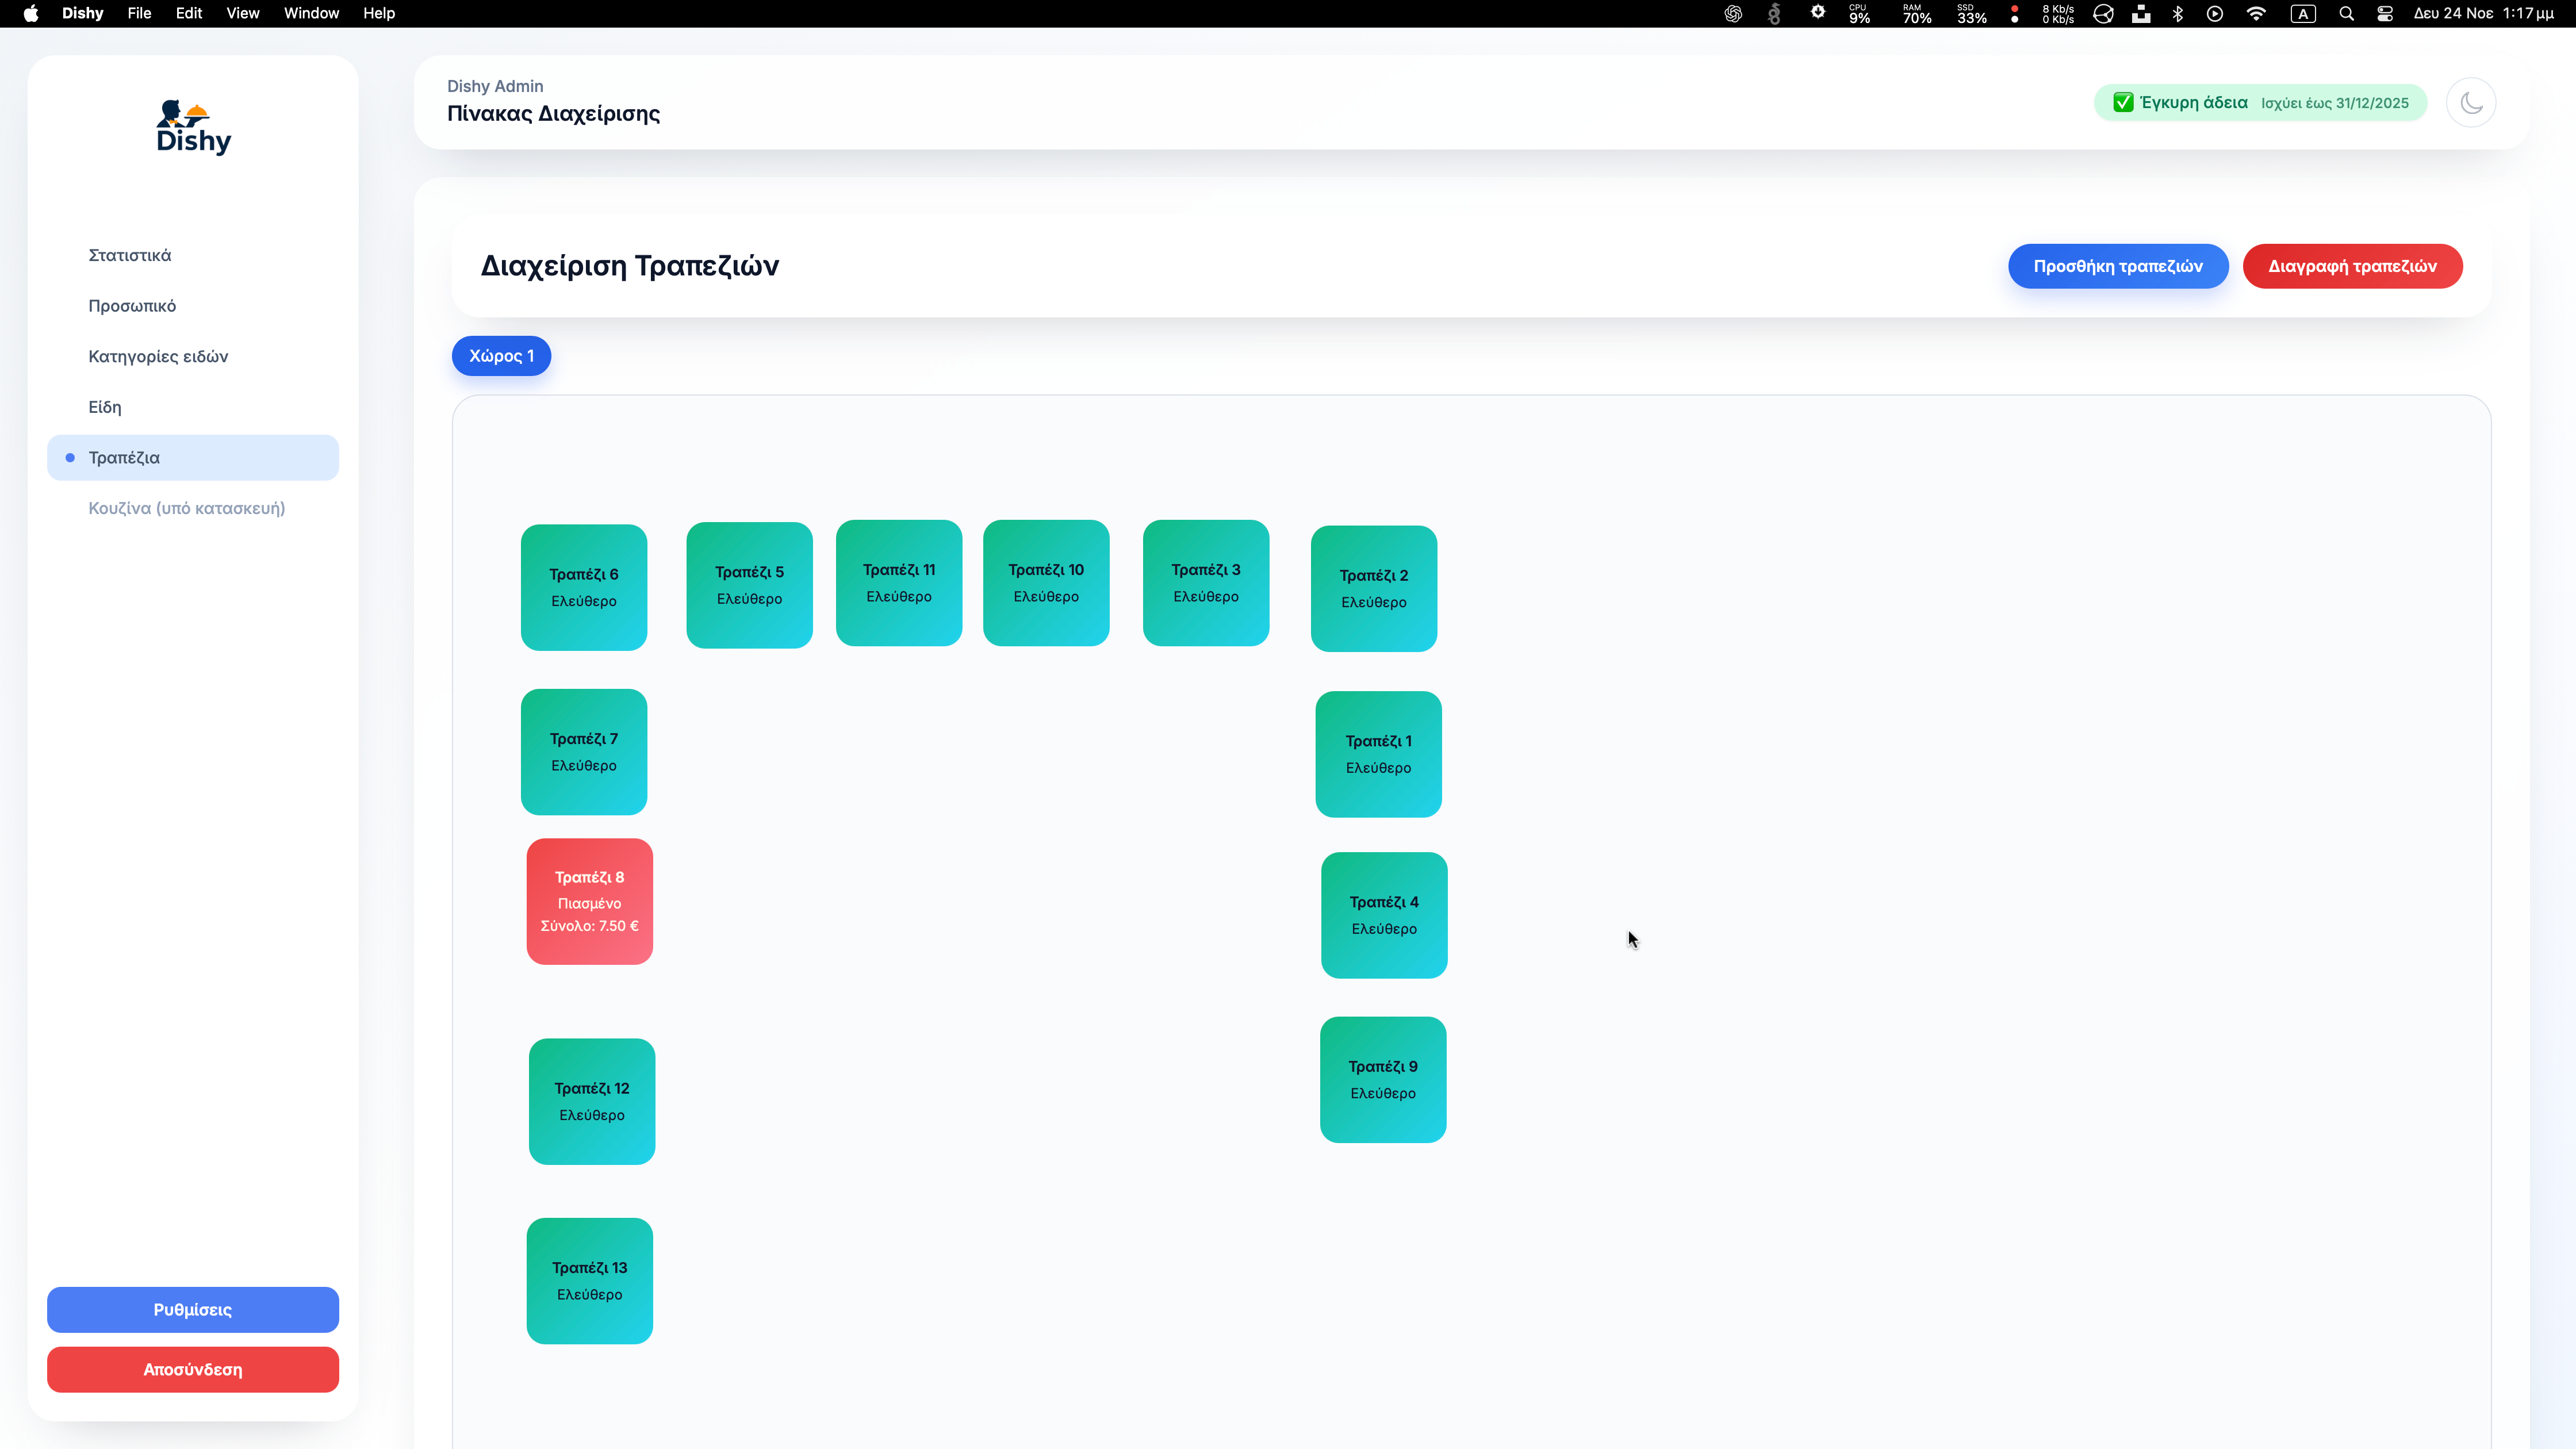Click the green checkmark on the license badge
The width and height of the screenshot is (2576, 1449).
[2124, 102]
